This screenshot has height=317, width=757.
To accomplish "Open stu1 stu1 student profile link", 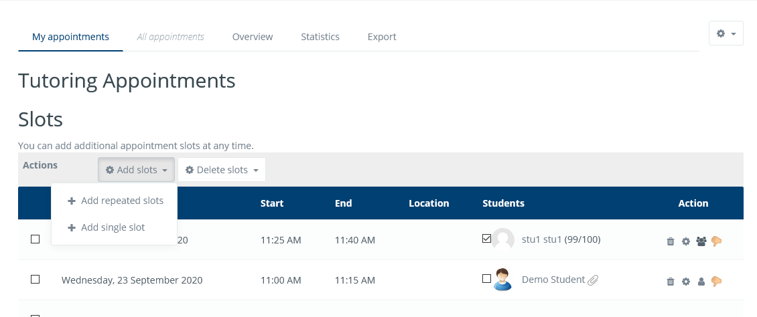I will click(542, 239).
